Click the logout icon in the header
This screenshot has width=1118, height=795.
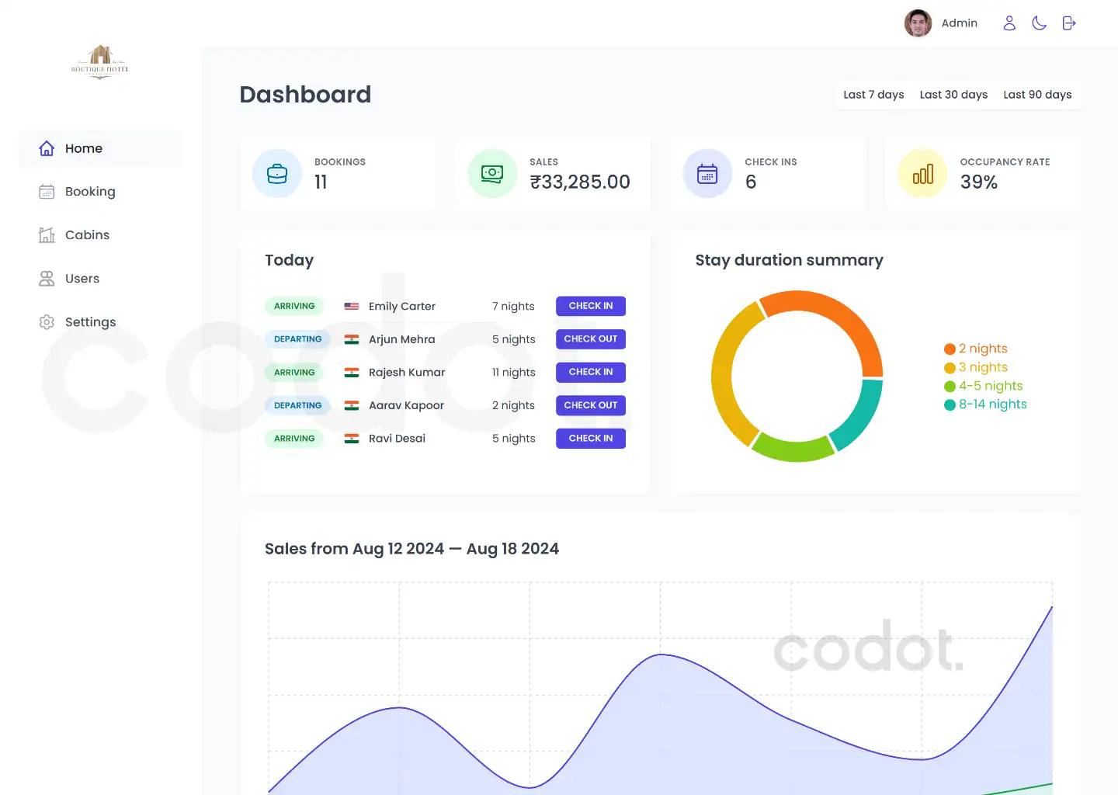click(1068, 23)
